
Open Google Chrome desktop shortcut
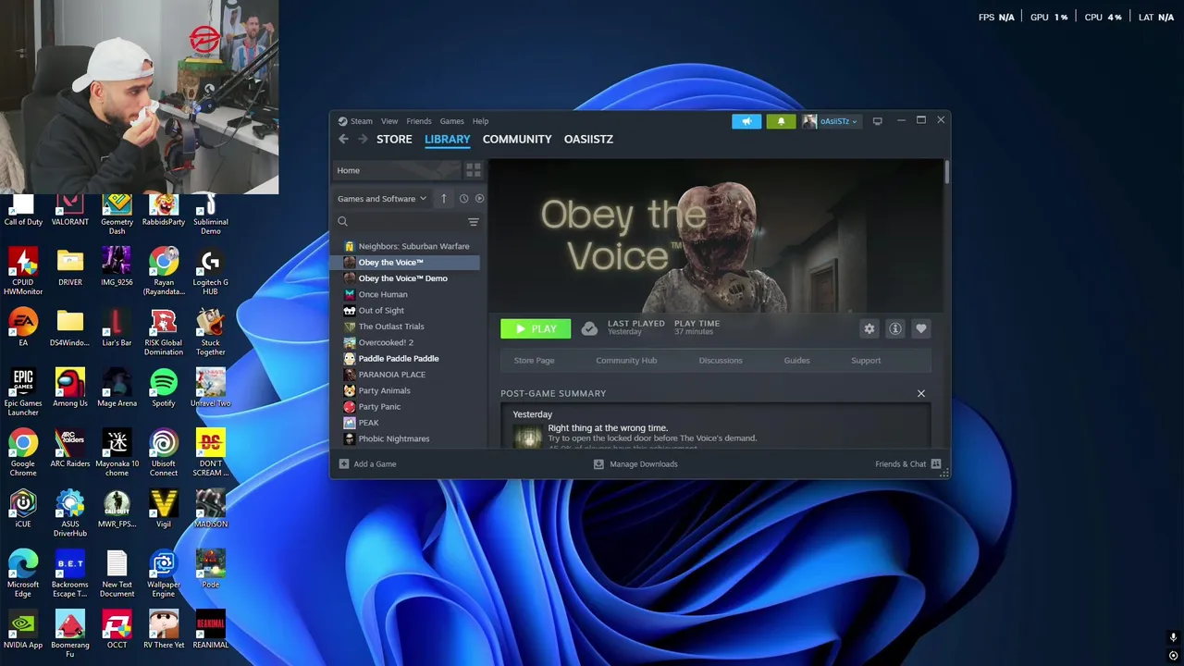coord(23,453)
